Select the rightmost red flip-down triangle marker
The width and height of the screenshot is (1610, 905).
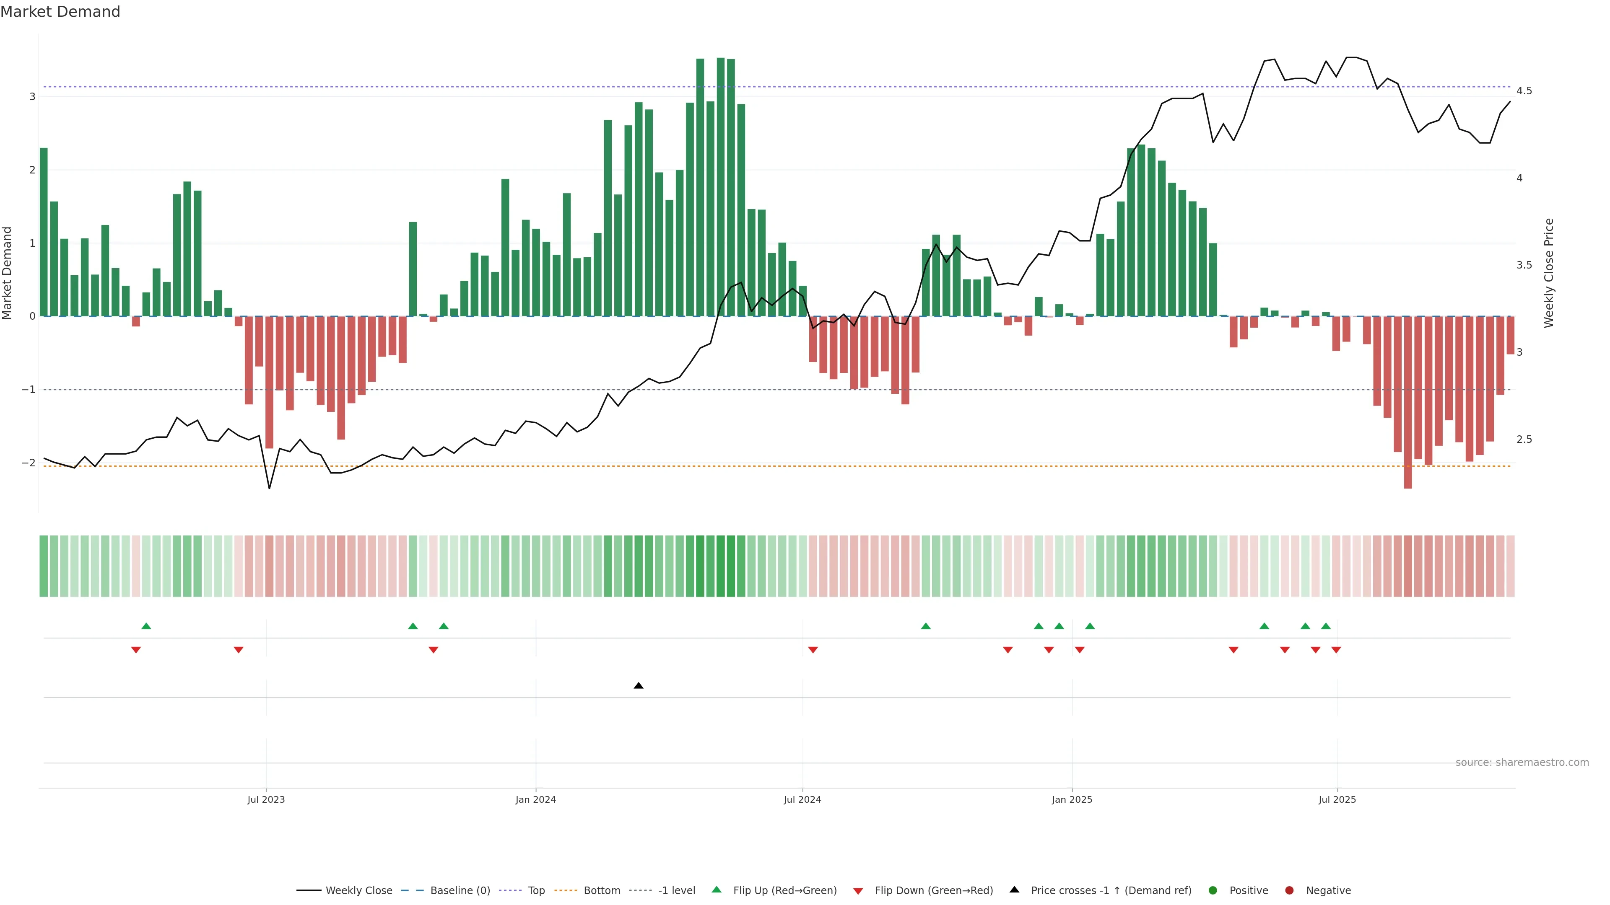[x=1336, y=650]
